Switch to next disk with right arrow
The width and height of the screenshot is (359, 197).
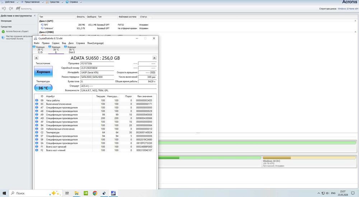154,58
